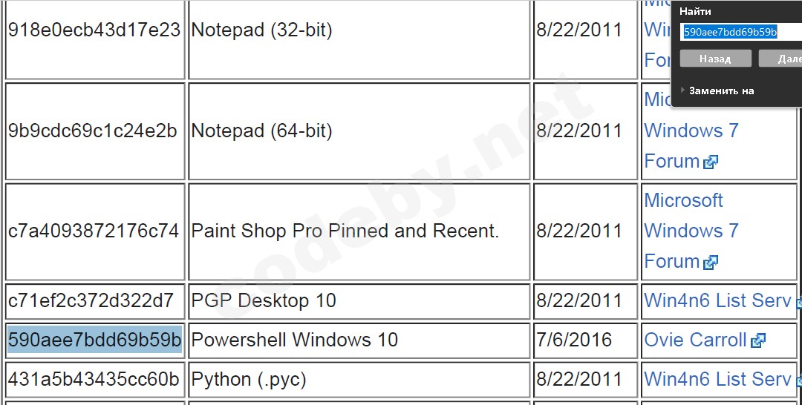Click the "Powershell Windows 10" cell
802x405 pixels.
(295, 340)
